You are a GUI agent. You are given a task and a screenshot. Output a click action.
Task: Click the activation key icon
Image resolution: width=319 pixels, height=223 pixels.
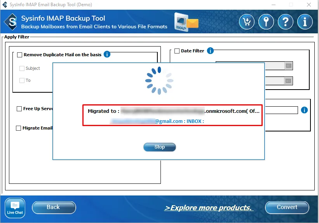(266, 22)
